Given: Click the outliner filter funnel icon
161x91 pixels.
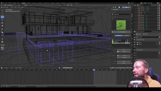Looking at the screenshot, I should (157, 5).
